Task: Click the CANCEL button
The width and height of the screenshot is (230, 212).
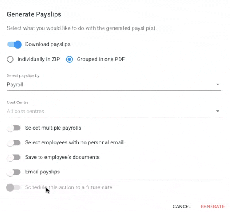Action: pos(182,207)
